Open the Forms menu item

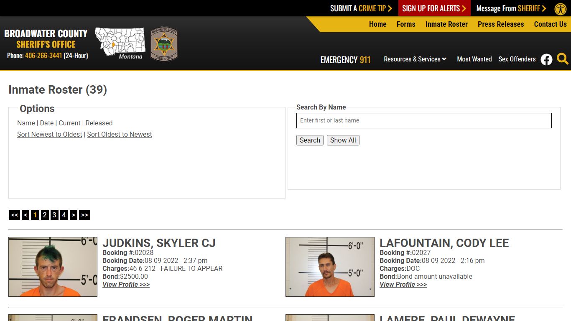pyautogui.click(x=406, y=24)
